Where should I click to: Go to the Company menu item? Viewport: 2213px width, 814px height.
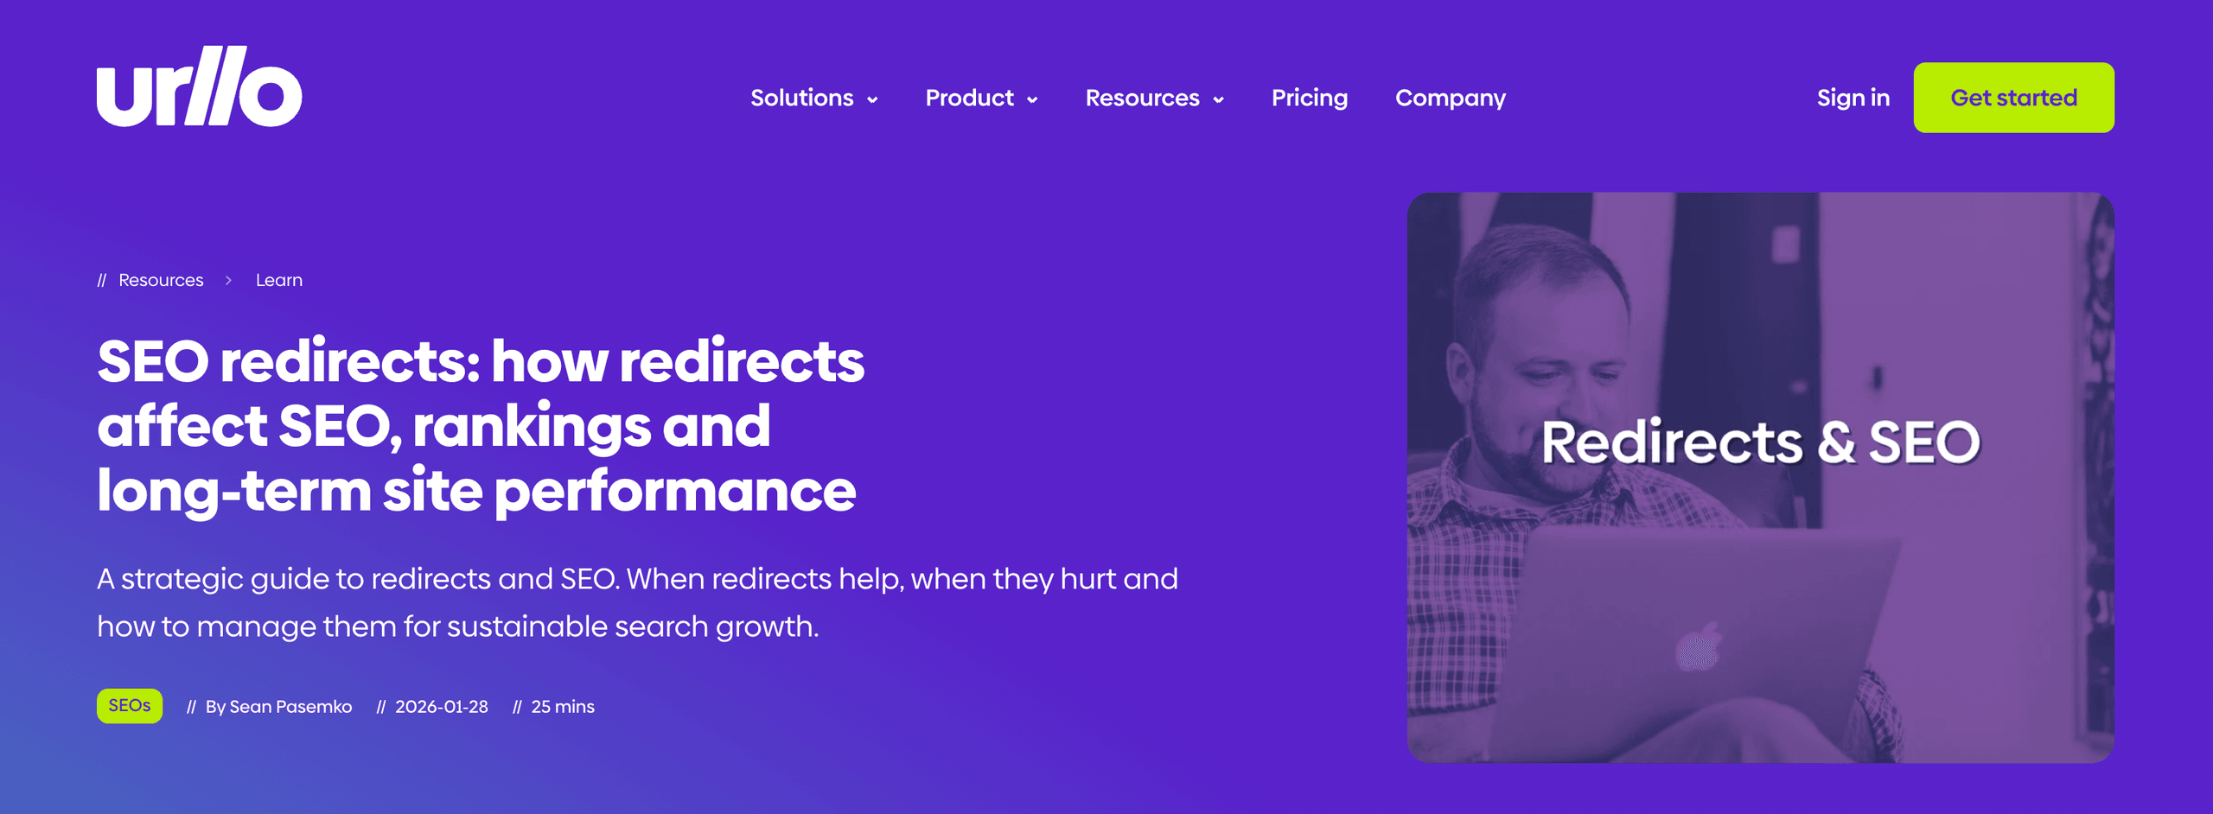[1450, 99]
